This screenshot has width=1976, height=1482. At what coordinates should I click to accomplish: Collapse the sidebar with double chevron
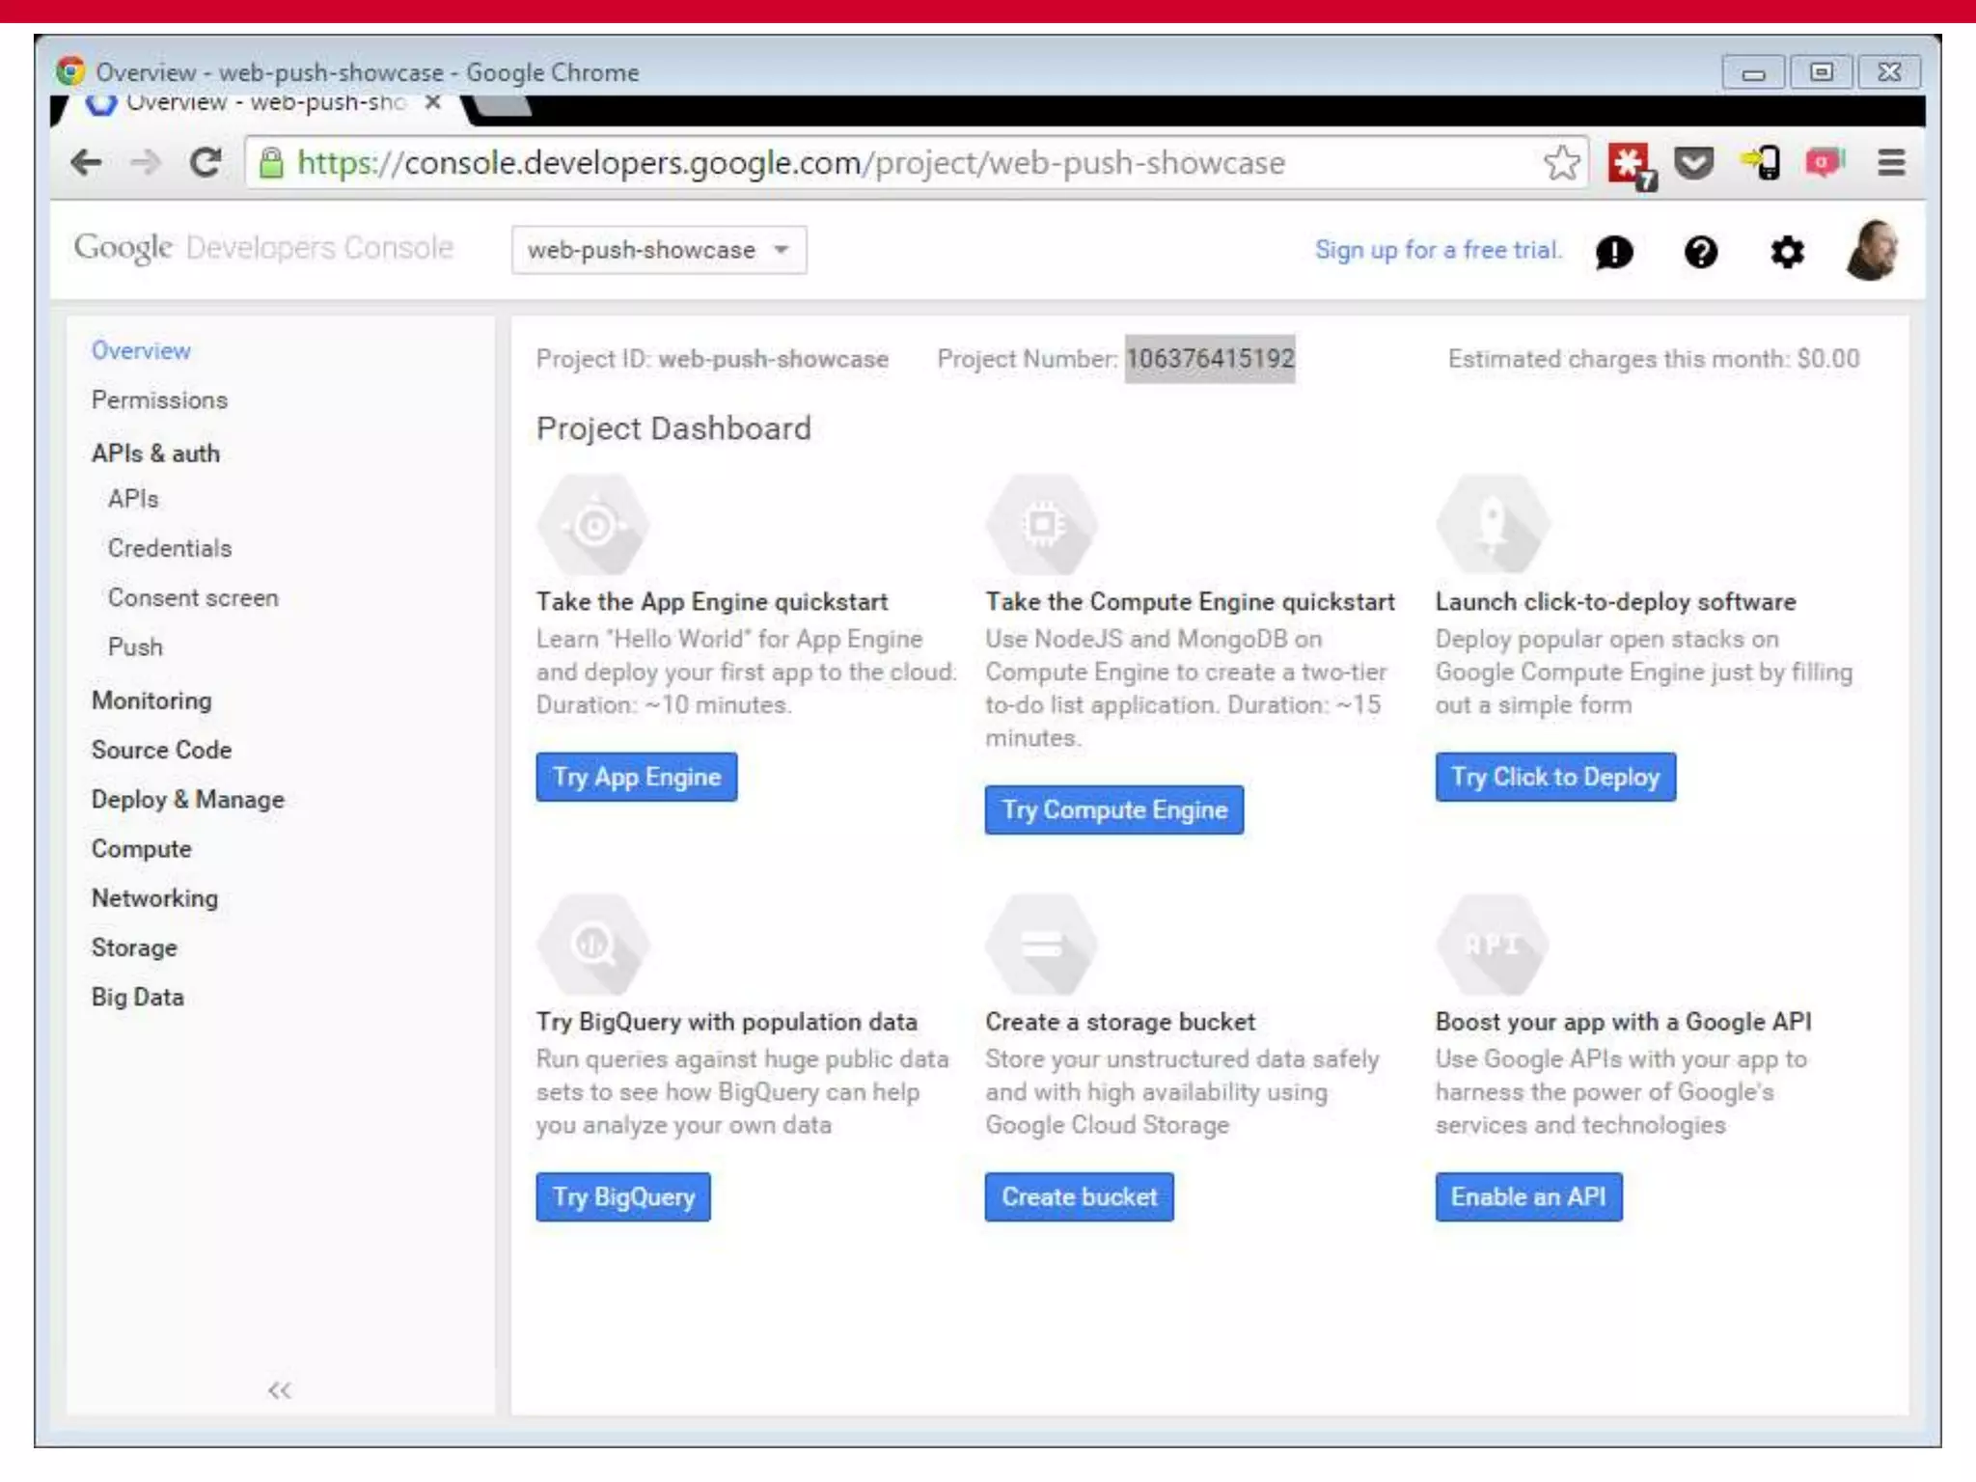(279, 1389)
